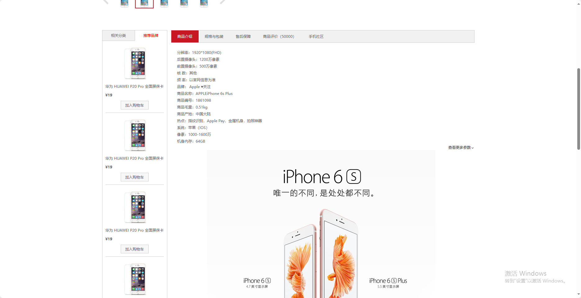
Task: Open the second sidebar product phone image
Action: [x=135, y=135]
